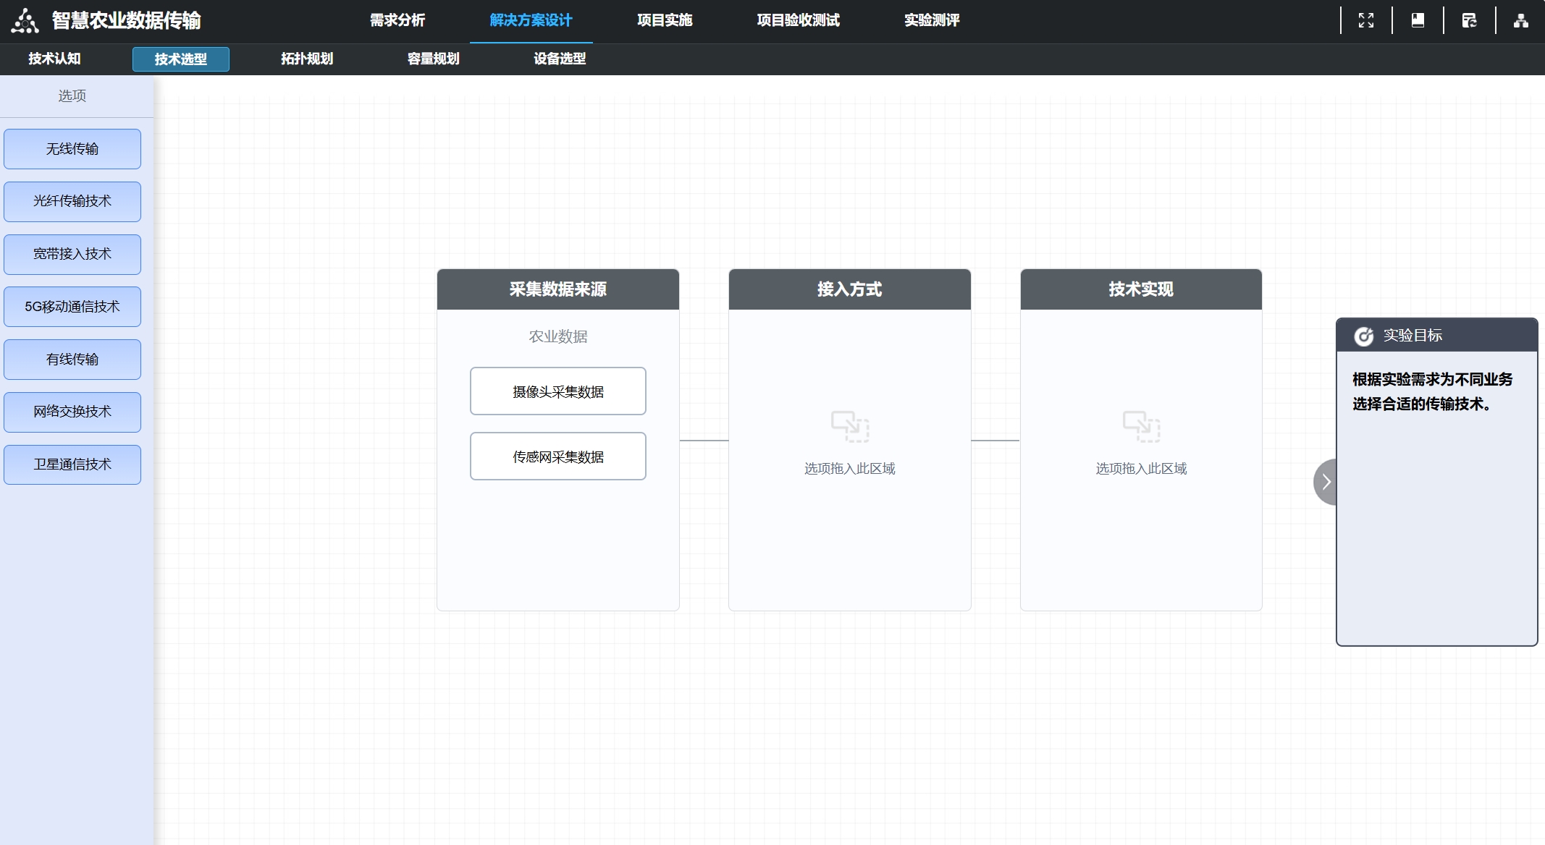
Task: Select the 5G移动通信技术 option
Action: click(x=72, y=306)
